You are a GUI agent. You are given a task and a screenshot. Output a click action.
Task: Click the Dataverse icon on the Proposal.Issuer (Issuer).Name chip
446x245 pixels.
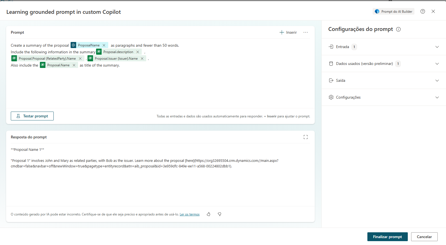[90, 58]
